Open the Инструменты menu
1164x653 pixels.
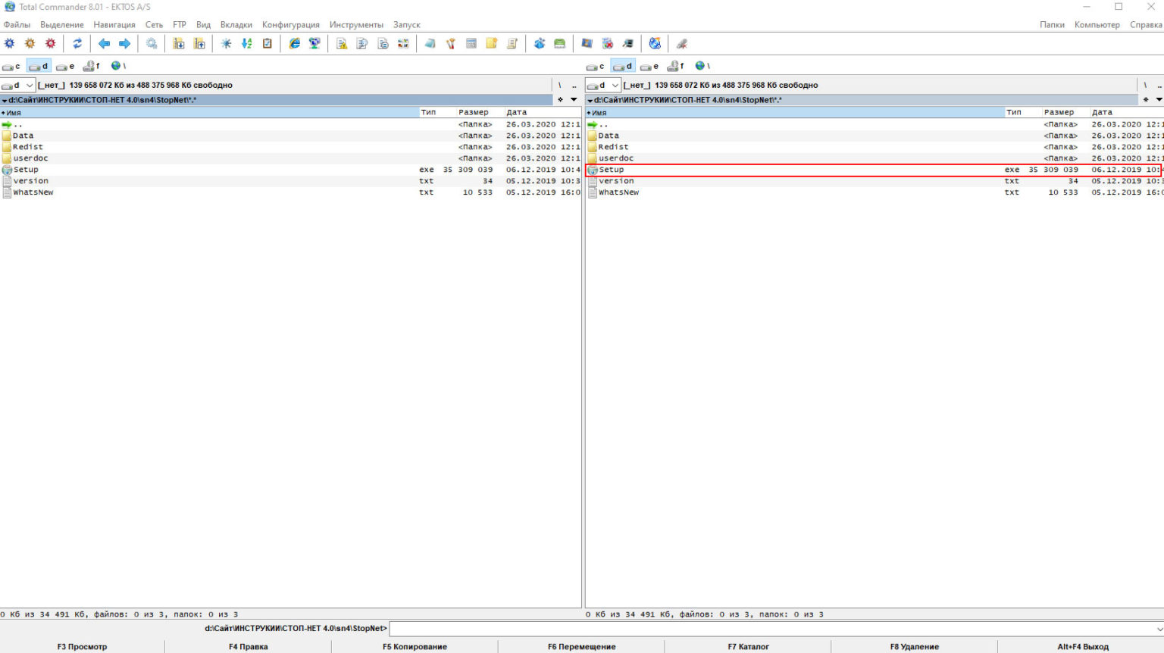[356, 25]
